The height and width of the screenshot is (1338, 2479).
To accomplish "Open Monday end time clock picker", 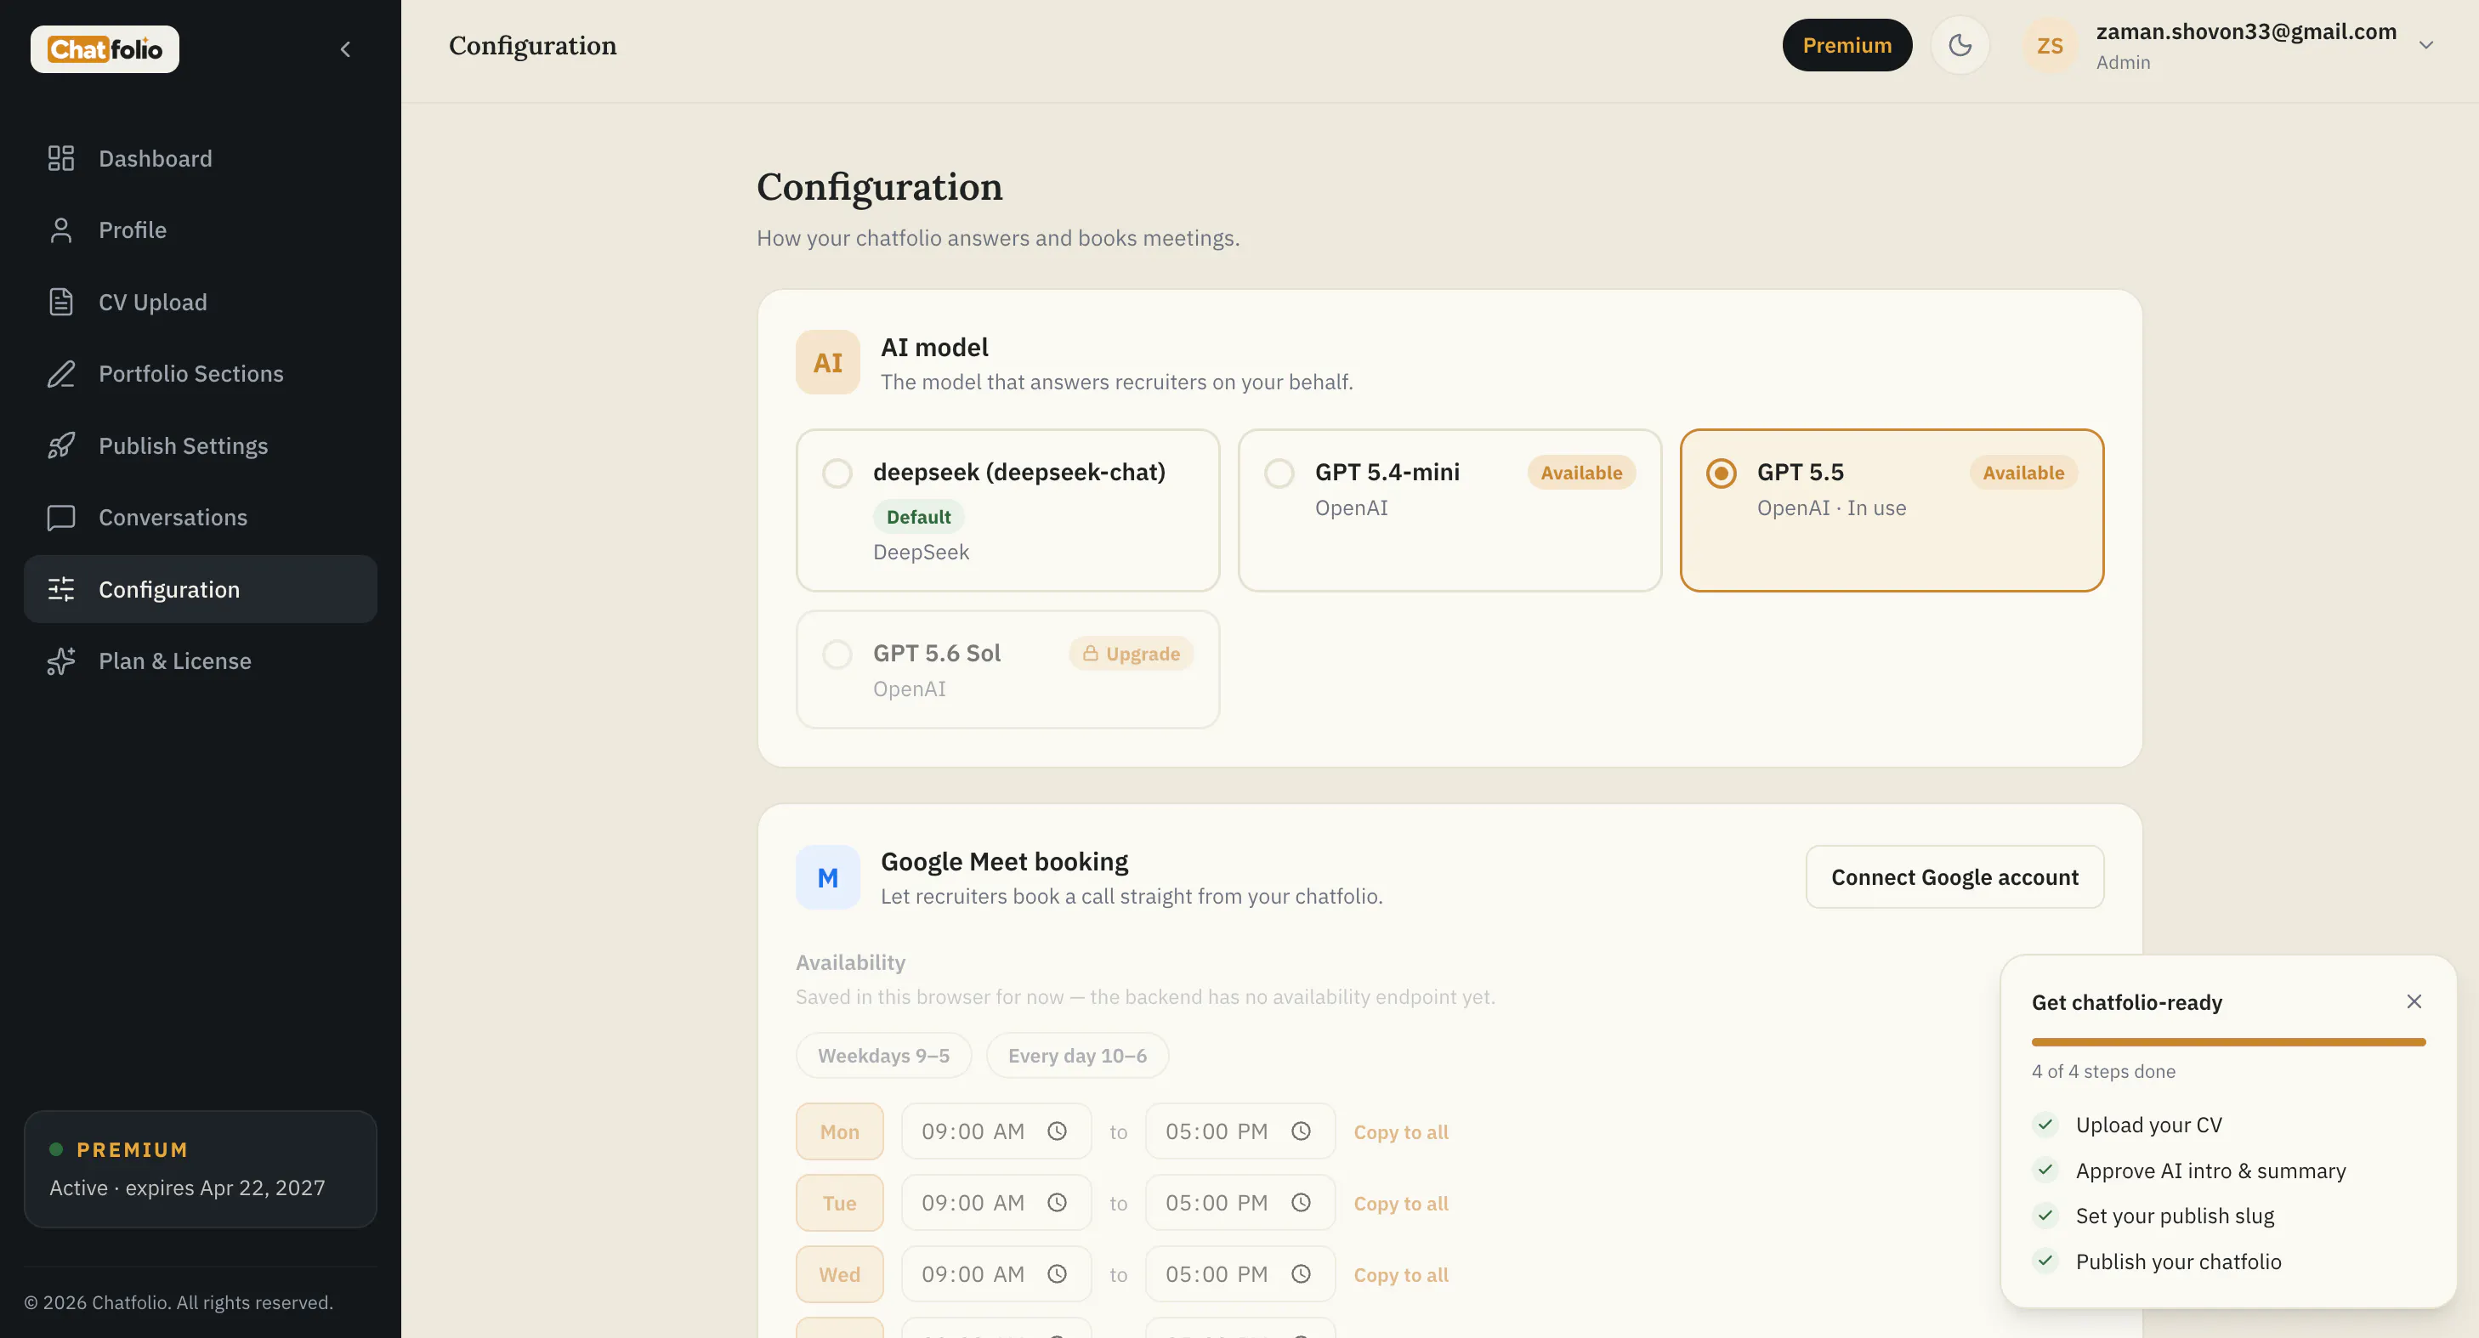I will pyautogui.click(x=1301, y=1132).
